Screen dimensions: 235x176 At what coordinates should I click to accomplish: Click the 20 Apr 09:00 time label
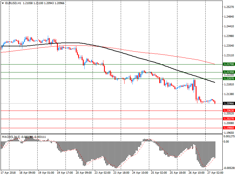coord(84,173)
